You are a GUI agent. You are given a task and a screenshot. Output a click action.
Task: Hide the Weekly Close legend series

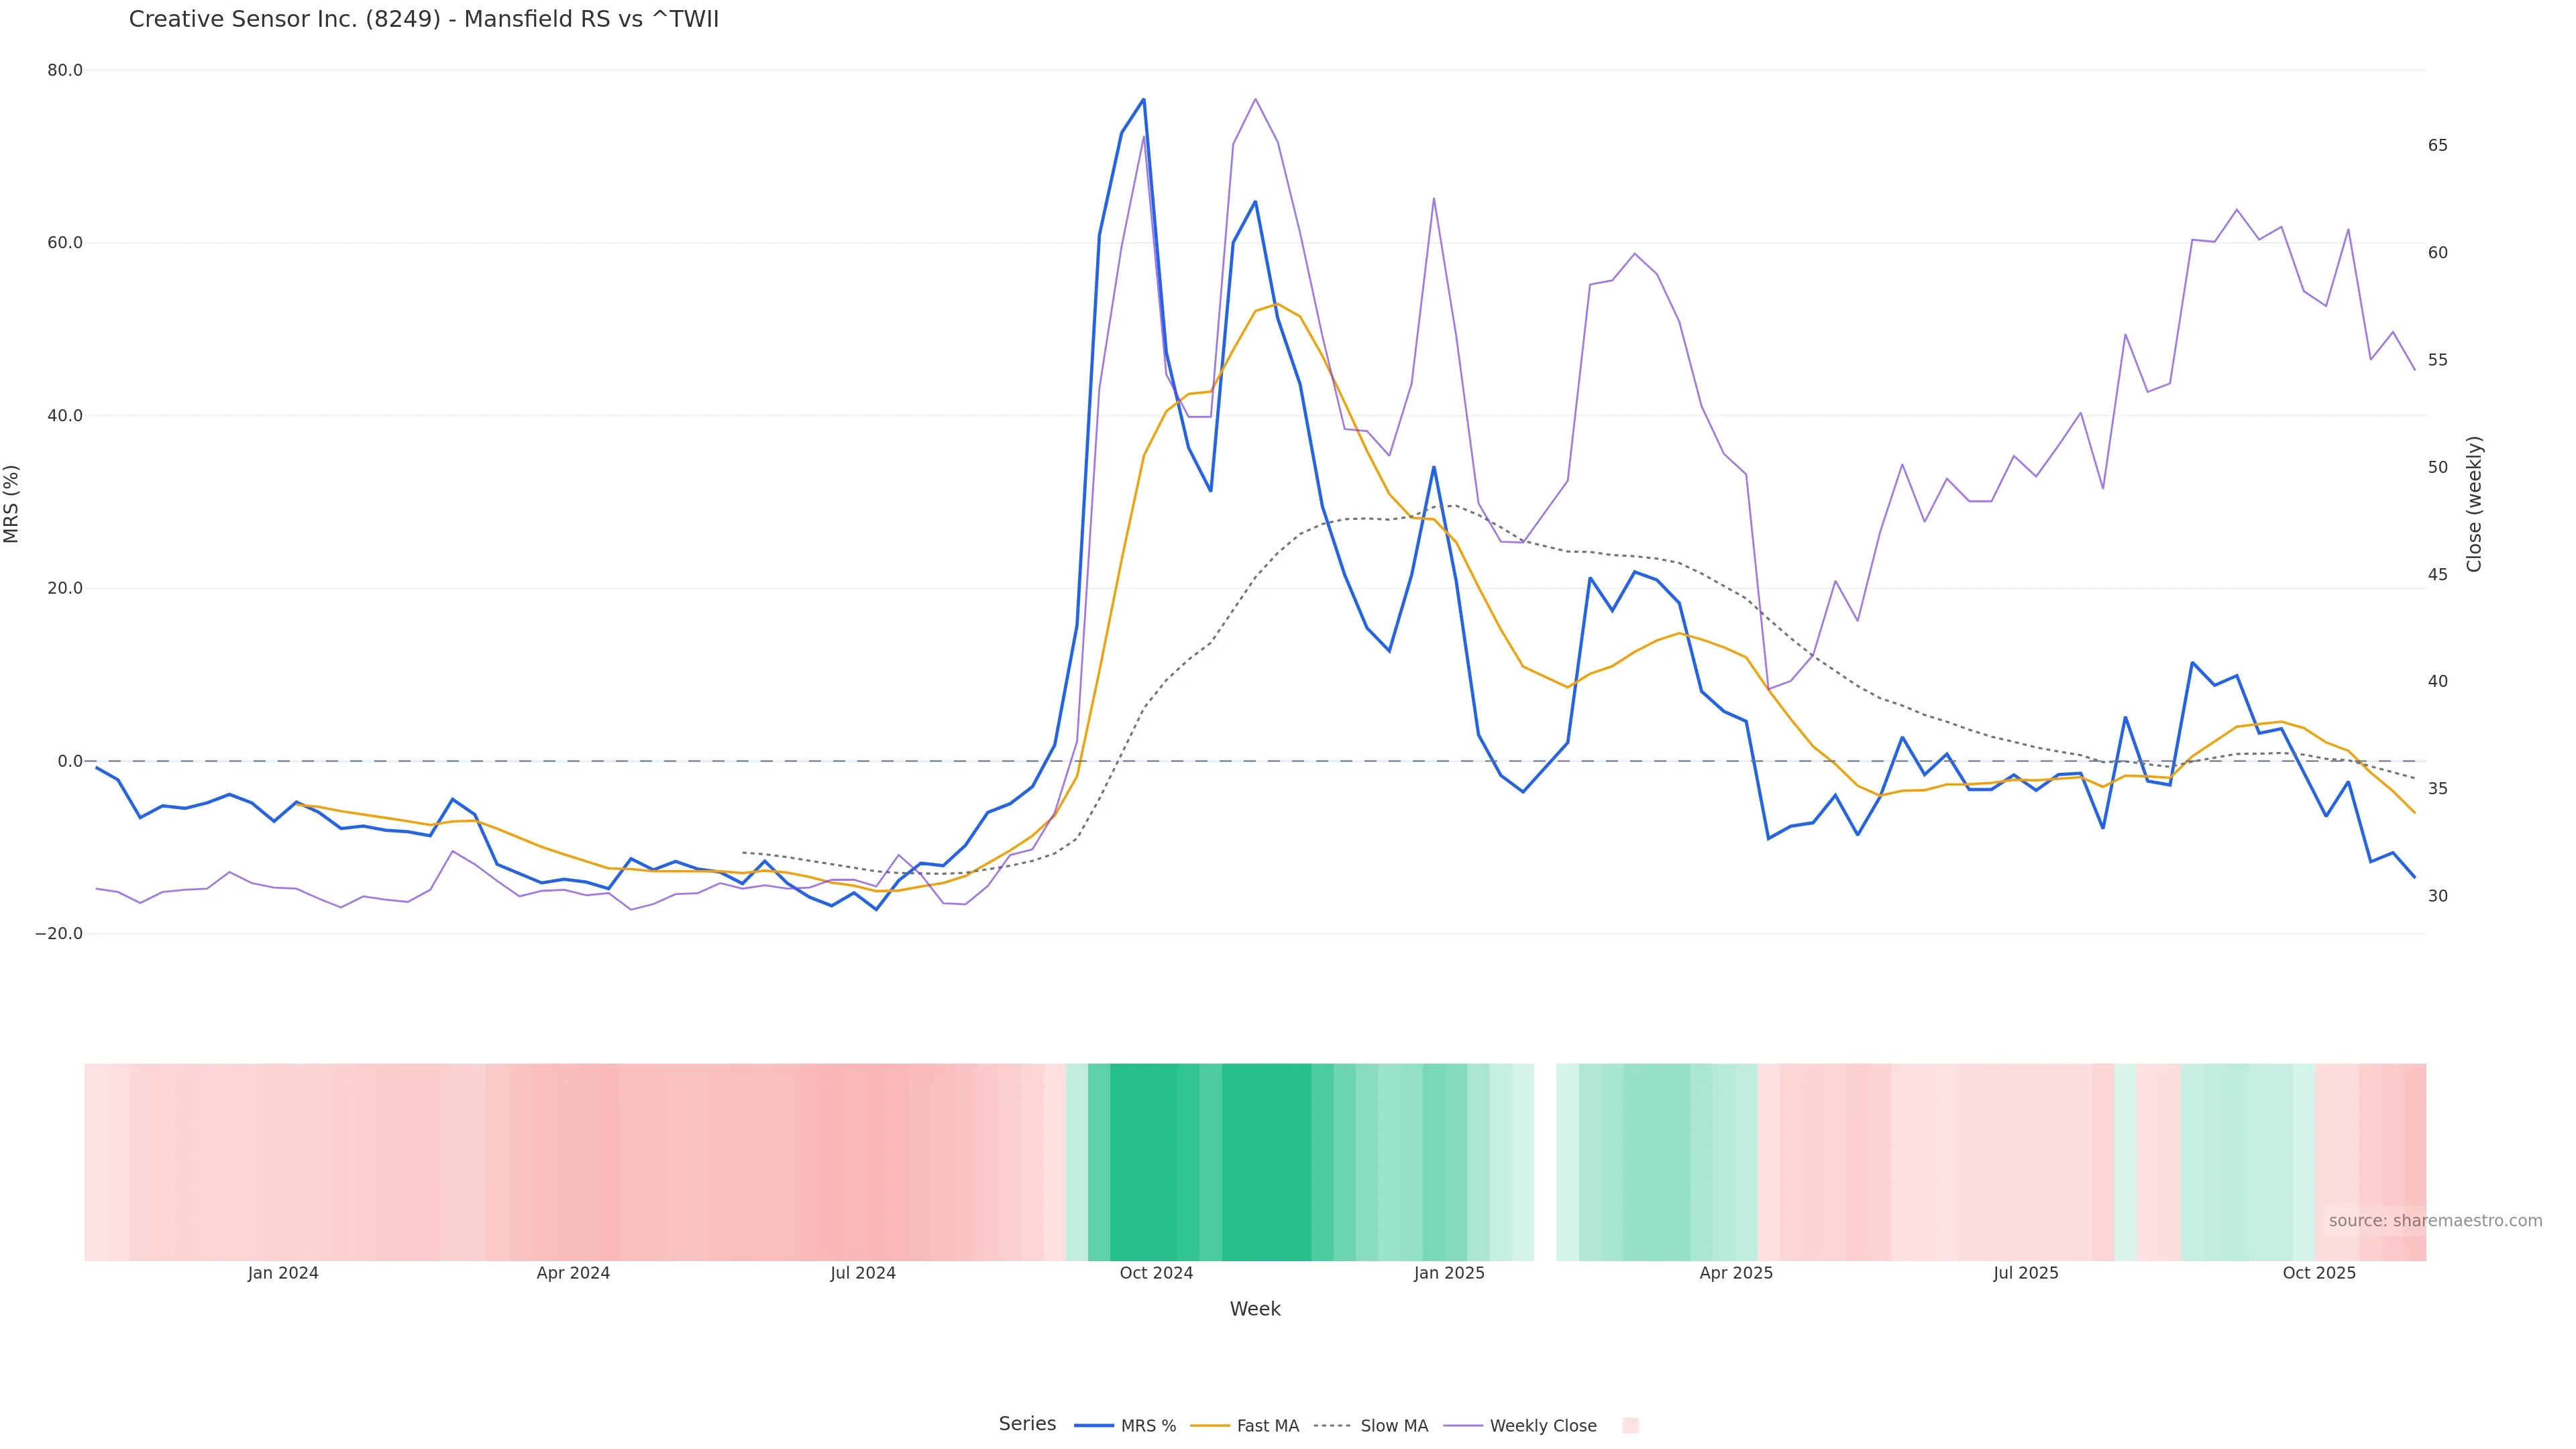(x=1542, y=1426)
